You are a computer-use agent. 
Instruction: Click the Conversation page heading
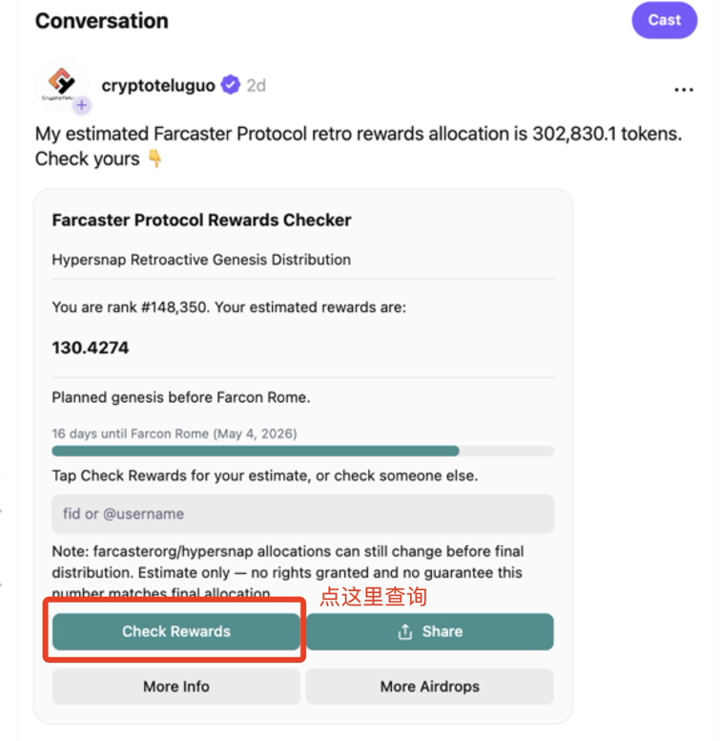coord(102,21)
